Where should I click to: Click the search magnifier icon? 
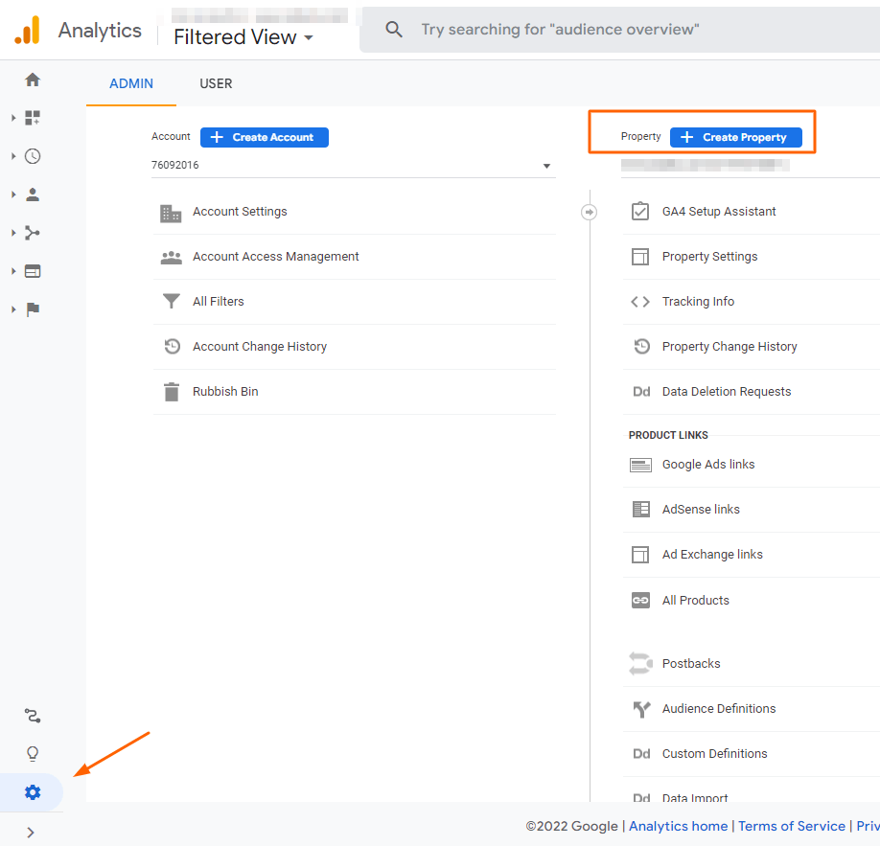393,29
